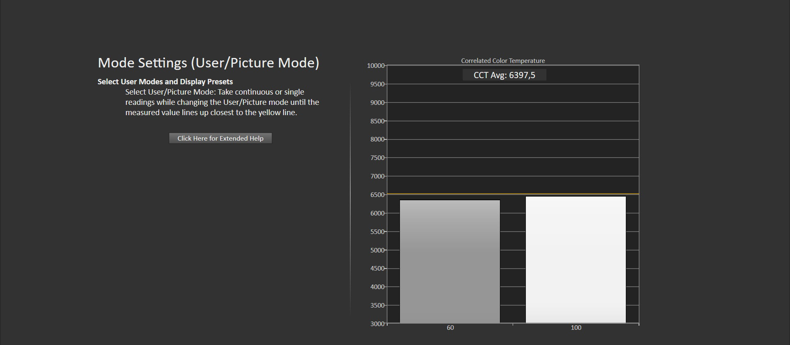Click the CCT Avg 6397,5 readout
The width and height of the screenshot is (790, 345).
(504, 75)
